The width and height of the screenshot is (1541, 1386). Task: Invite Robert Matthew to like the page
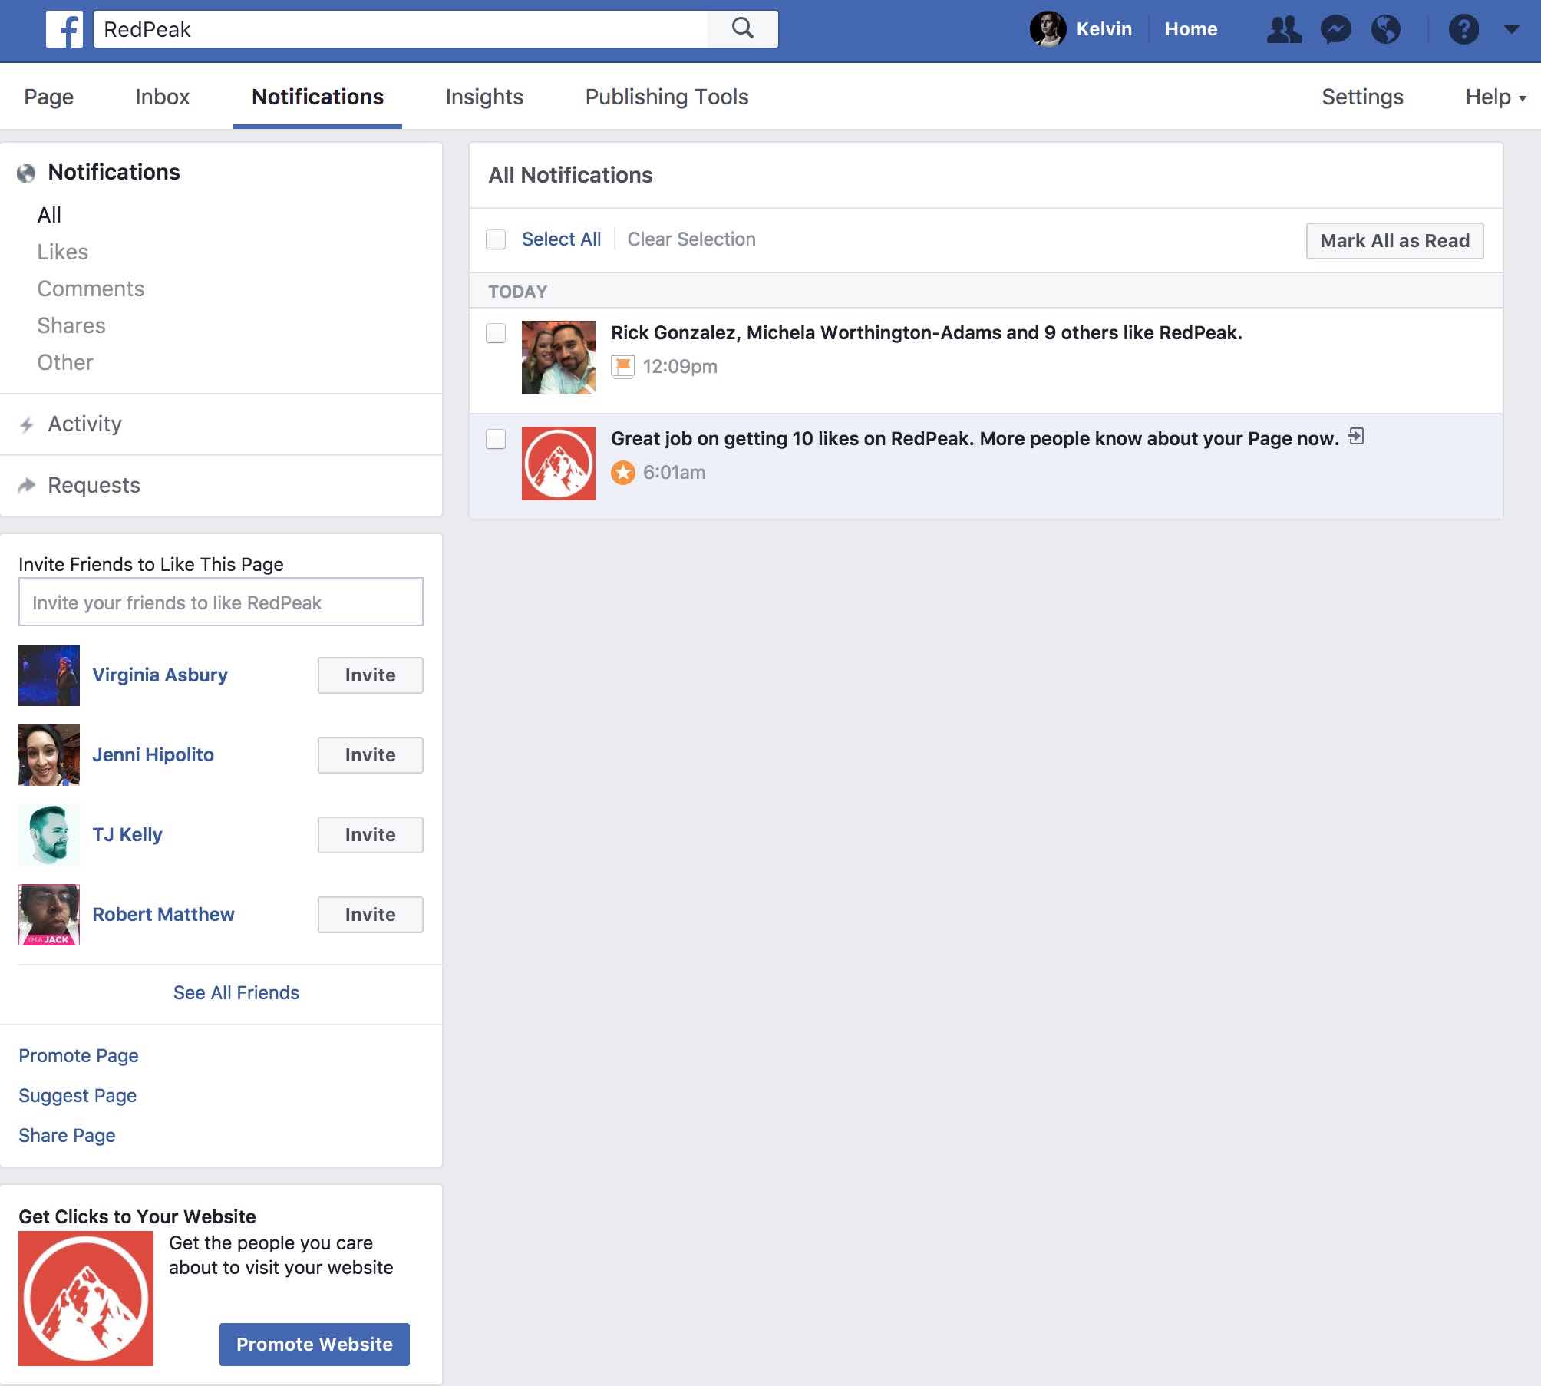click(x=370, y=915)
